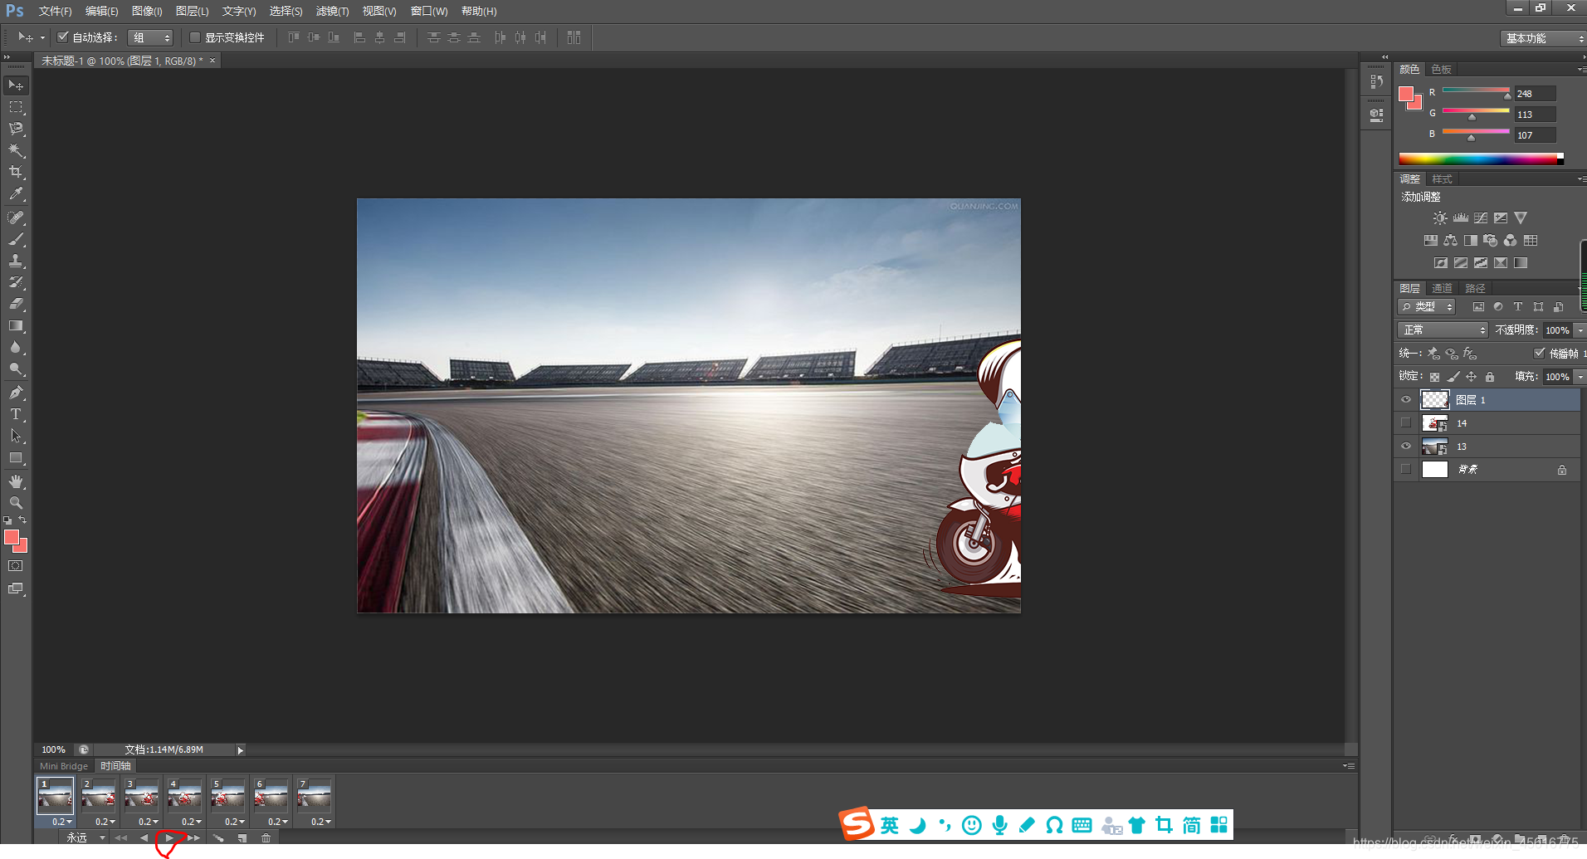Select the Eraser tool
The width and height of the screenshot is (1587, 859).
(16, 304)
